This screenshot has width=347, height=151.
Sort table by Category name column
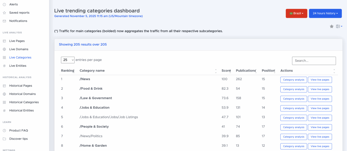92,71
